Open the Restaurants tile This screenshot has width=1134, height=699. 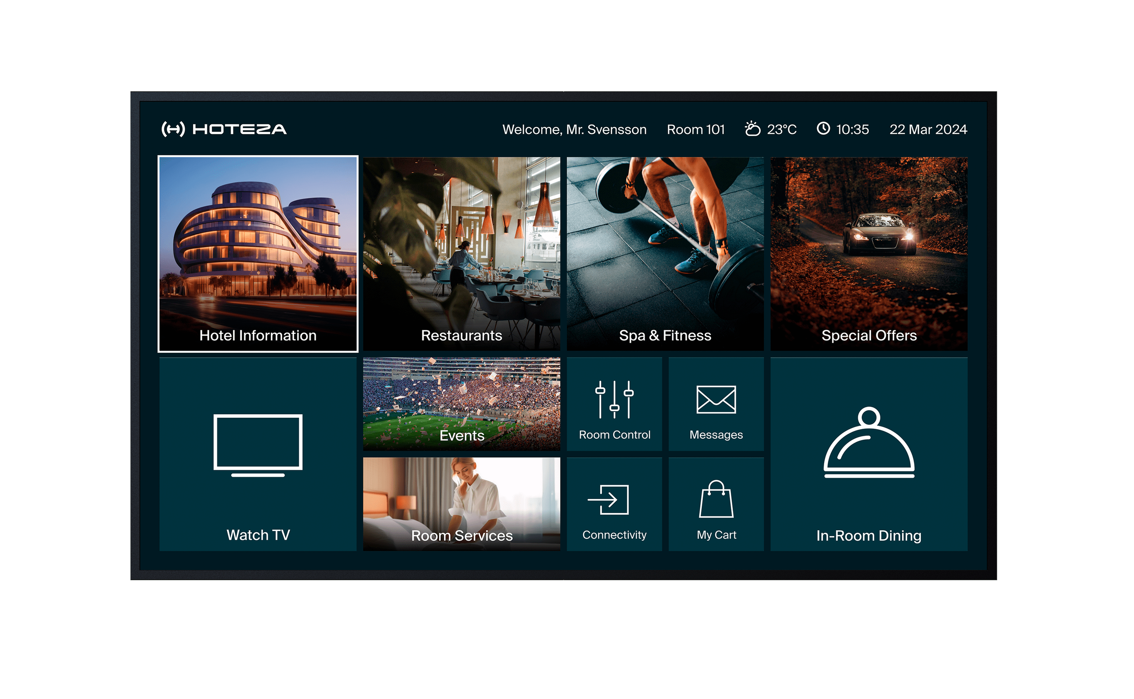point(461,254)
